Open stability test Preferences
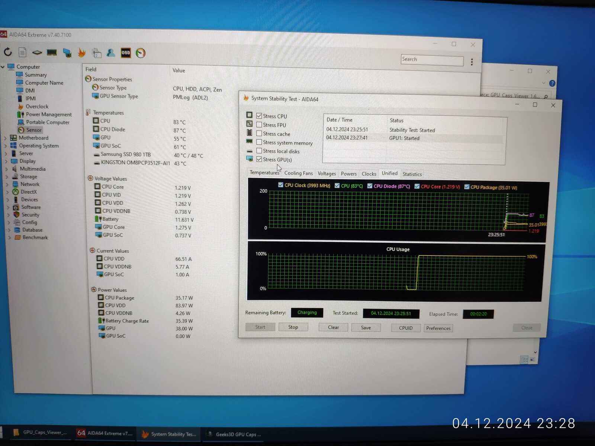This screenshot has width=595, height=446. coord(438,328)
